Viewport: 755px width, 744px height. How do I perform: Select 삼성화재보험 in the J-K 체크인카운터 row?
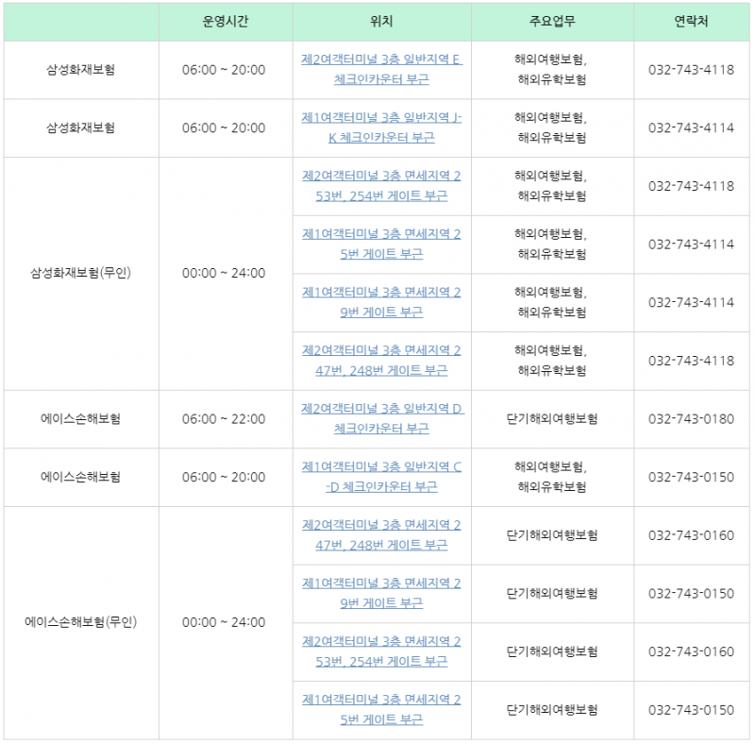(x=81, y=127)
